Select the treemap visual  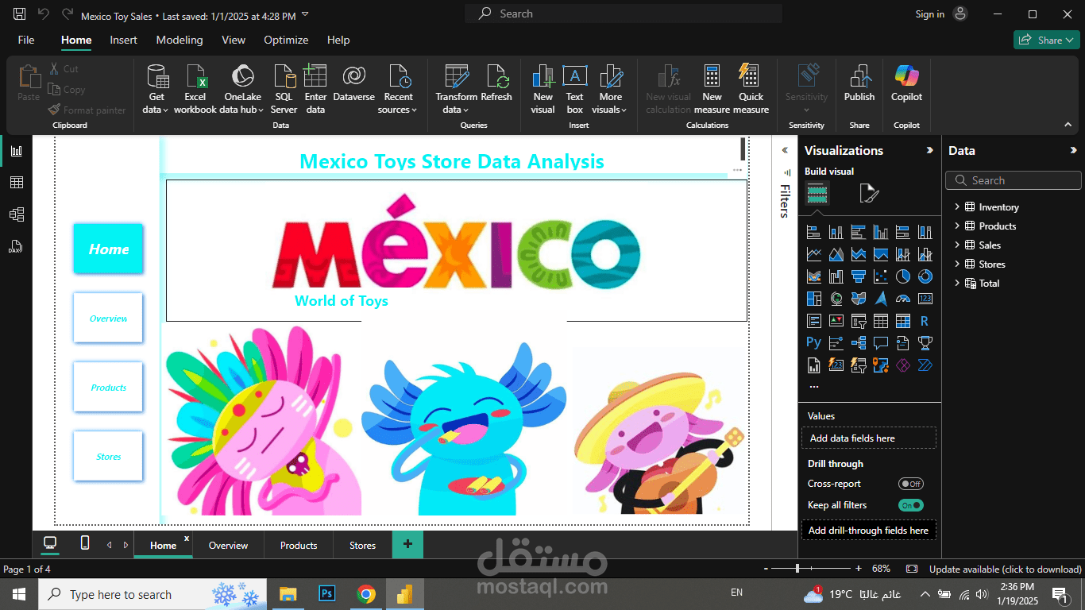point(813,299)
